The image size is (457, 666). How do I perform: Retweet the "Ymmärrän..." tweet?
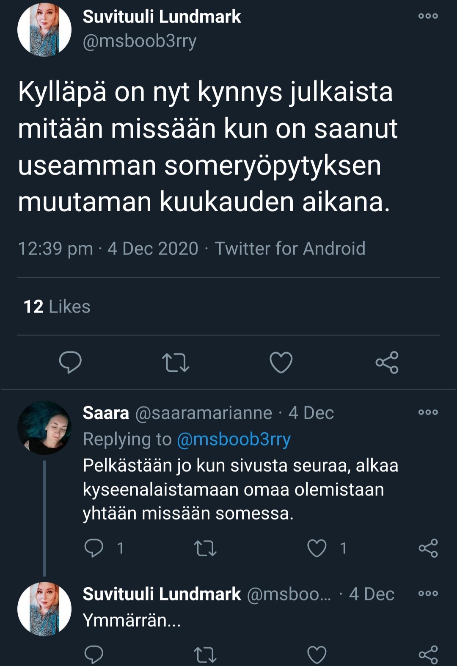coord(205,655)
